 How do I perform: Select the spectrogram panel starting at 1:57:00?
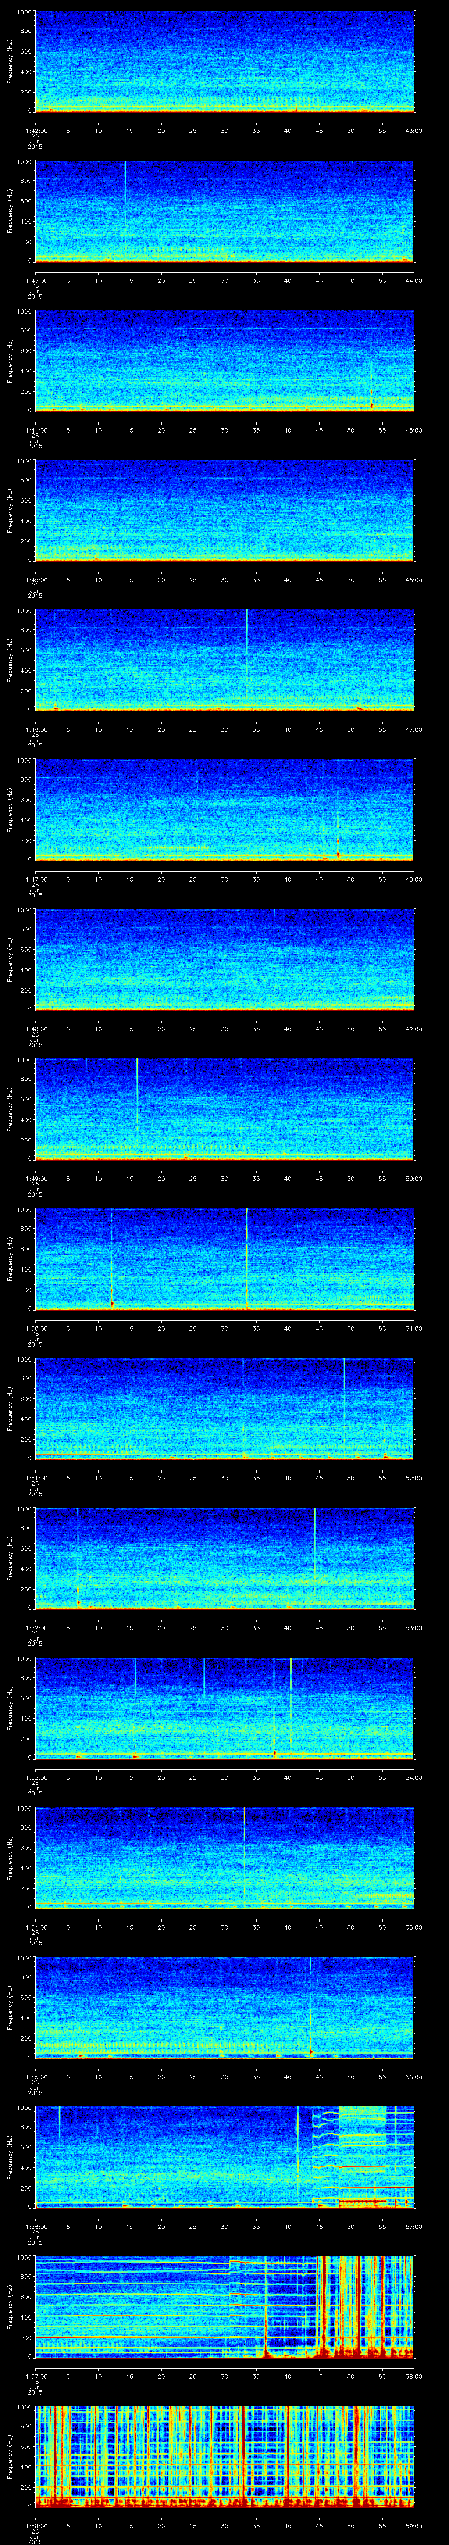point(225,2307)
